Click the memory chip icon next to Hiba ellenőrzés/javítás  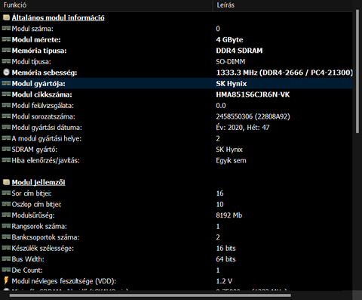click(6, 160)
